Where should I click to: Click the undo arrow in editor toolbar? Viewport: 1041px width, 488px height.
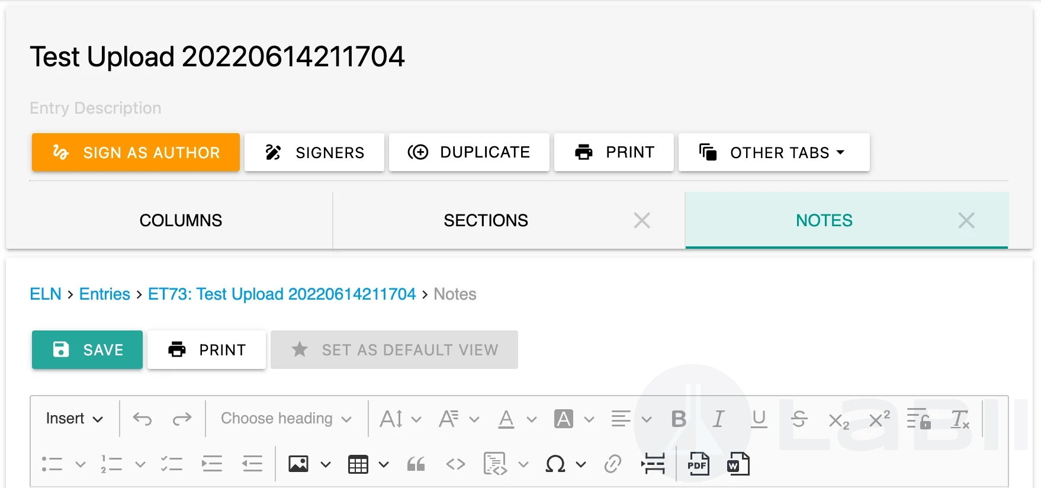click(142, 419)
